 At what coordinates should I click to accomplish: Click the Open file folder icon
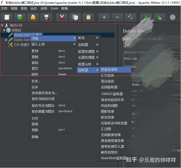(x=33, y=17)
